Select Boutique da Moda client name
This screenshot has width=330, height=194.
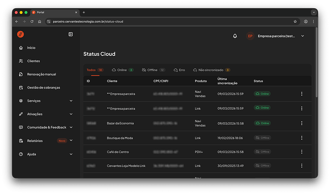(x=120, y=138)
